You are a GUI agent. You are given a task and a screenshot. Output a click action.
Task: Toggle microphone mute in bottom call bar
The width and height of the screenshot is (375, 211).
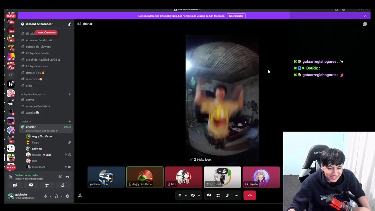tap(180, 195)
